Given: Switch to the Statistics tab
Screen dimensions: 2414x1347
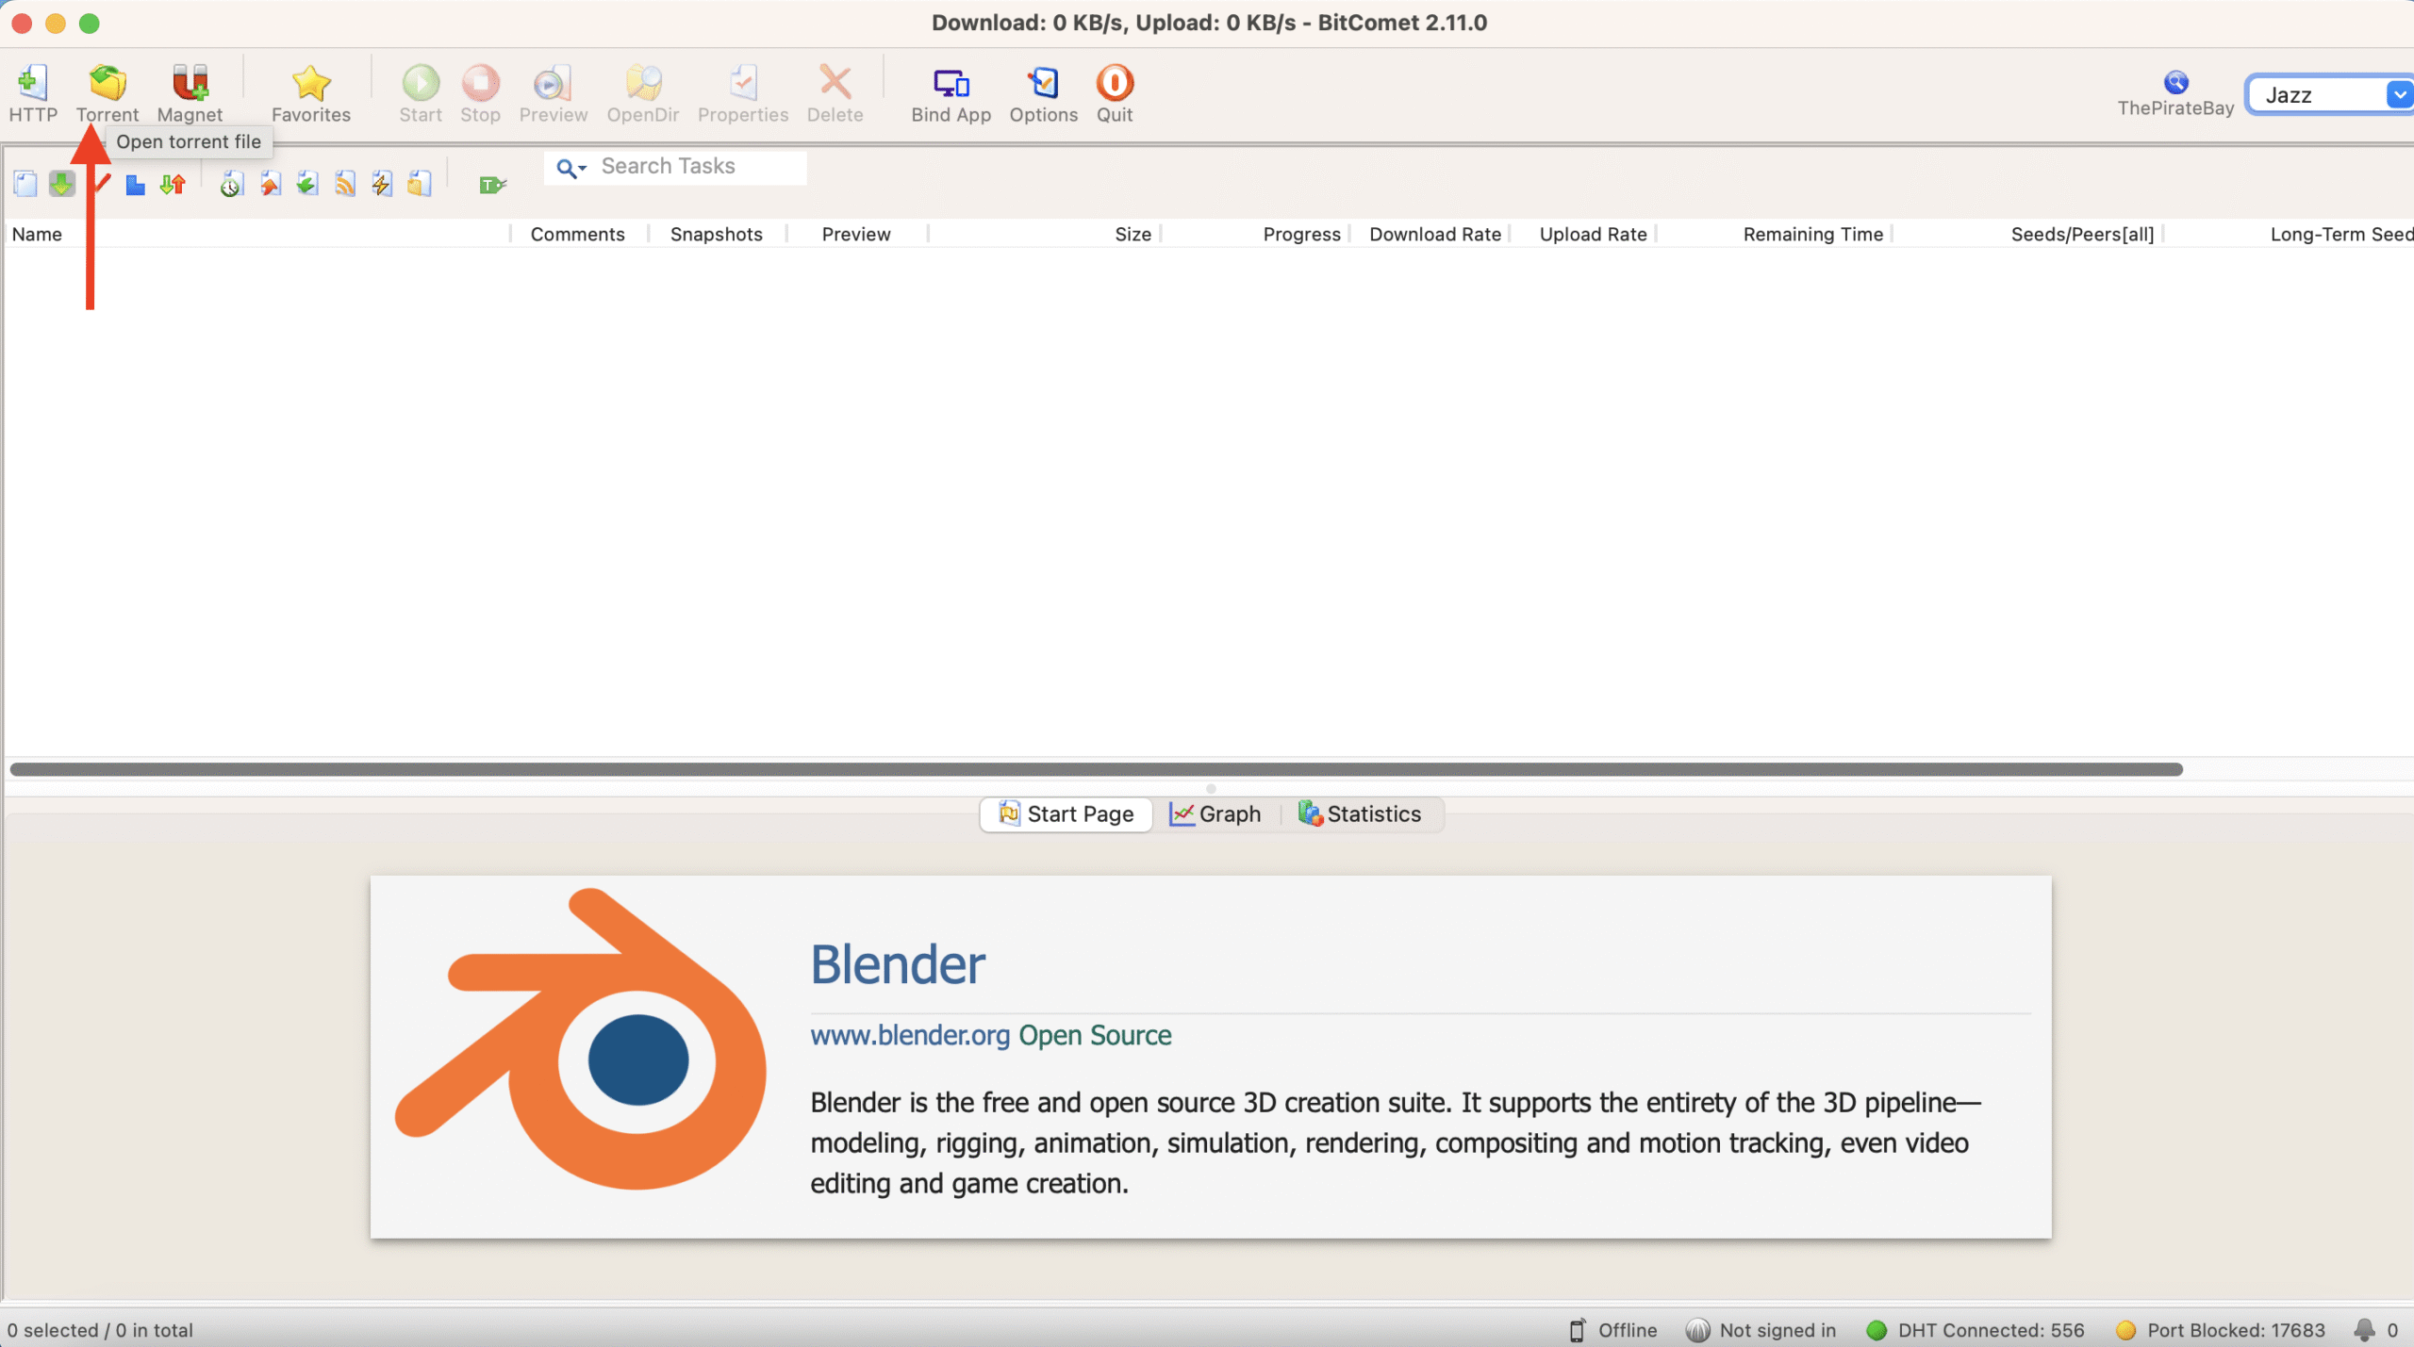Looking at the screenshot, I should tap(1360, 814).
